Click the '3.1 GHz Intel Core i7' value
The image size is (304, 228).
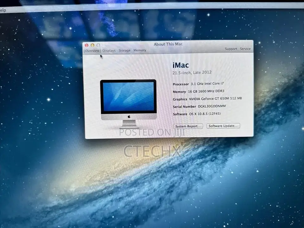[207, 84]
